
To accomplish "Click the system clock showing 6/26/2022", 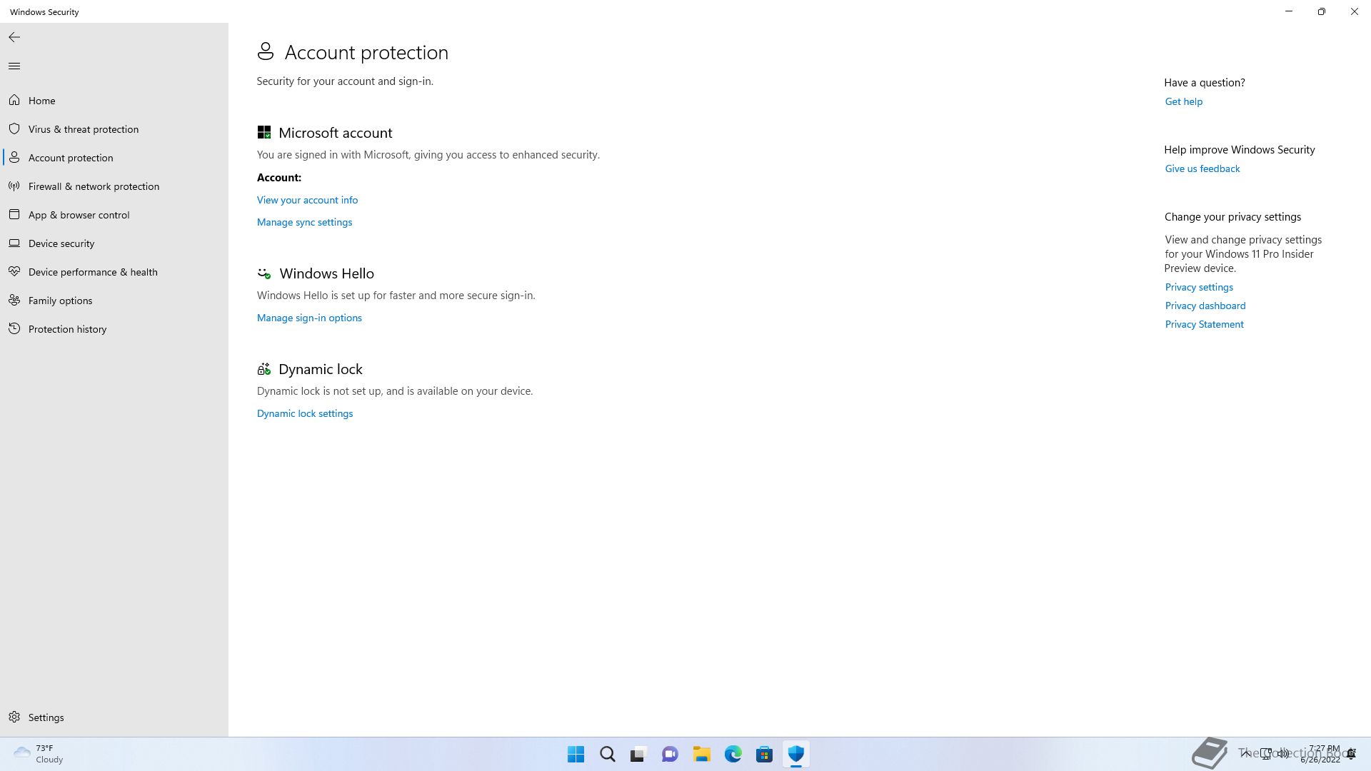I will 1320,754.
